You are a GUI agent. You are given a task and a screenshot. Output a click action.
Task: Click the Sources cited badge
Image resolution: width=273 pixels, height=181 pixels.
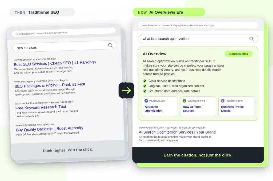(239, 54)
